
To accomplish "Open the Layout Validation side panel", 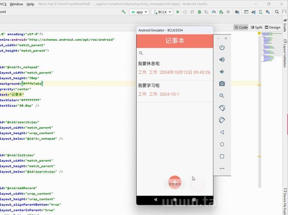I will [285, 53].
